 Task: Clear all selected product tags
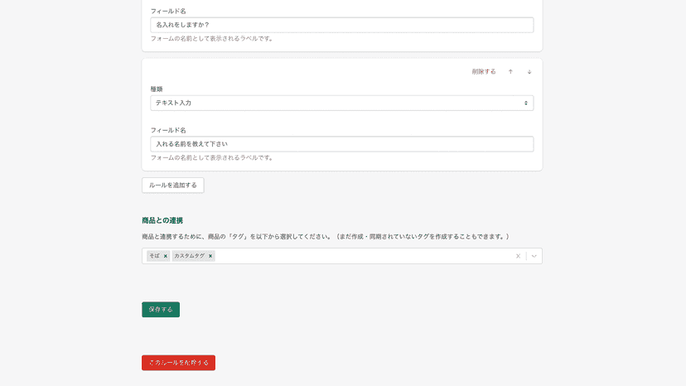(x=518, y=256)
